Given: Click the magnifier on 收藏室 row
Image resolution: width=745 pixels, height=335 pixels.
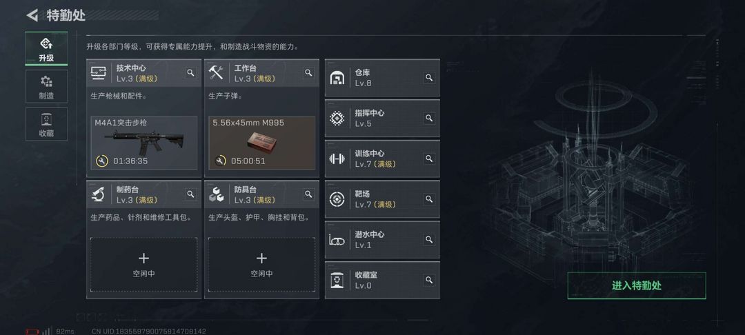Looking at the screenshot, I should 429,280.
